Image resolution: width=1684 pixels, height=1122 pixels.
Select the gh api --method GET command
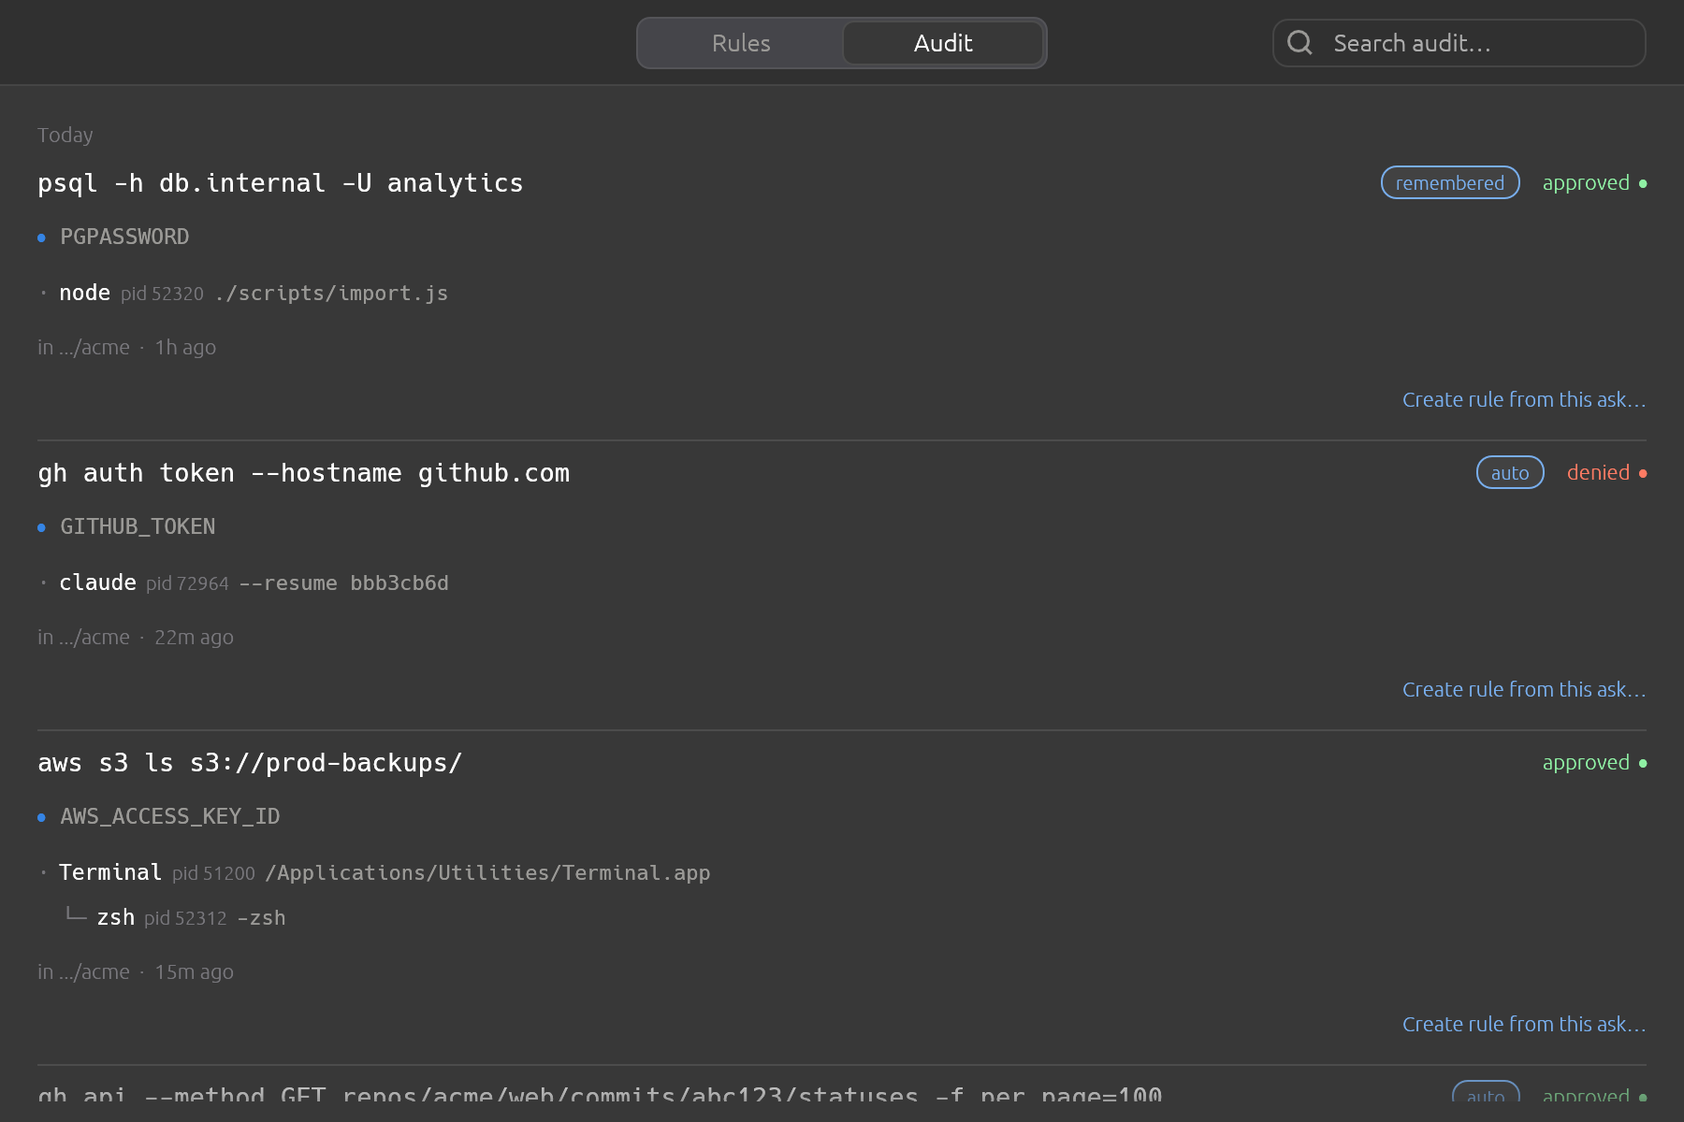[x=600, y=1096]
